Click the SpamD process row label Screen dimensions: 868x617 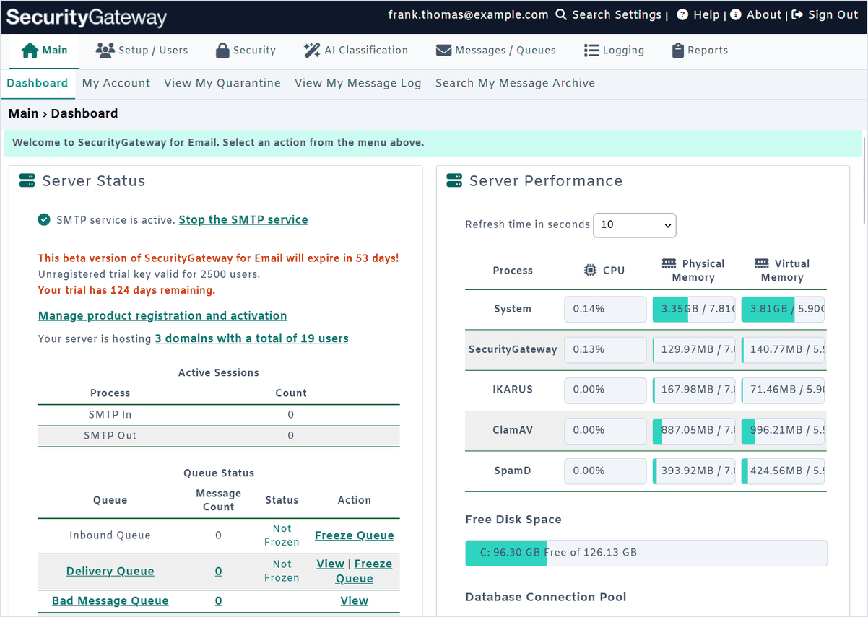(513, 471)
